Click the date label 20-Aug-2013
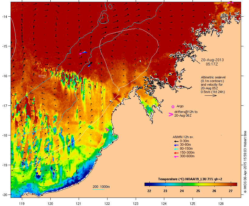The height and width of the screenshot is (206, 249). click(x=212, y=60)
